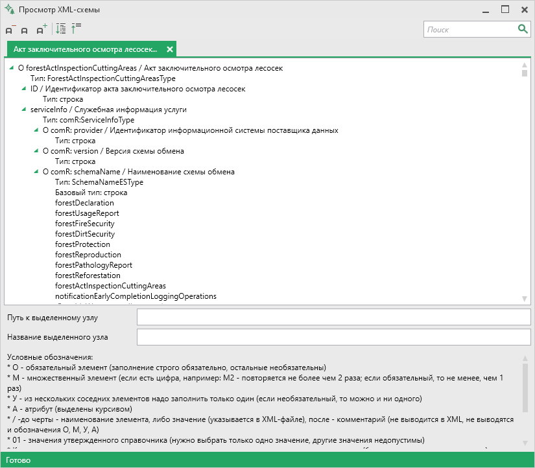The width and height of the screenshot is (535, 468).
Task: Select forestReforestation value
Action: click(88, 275)
